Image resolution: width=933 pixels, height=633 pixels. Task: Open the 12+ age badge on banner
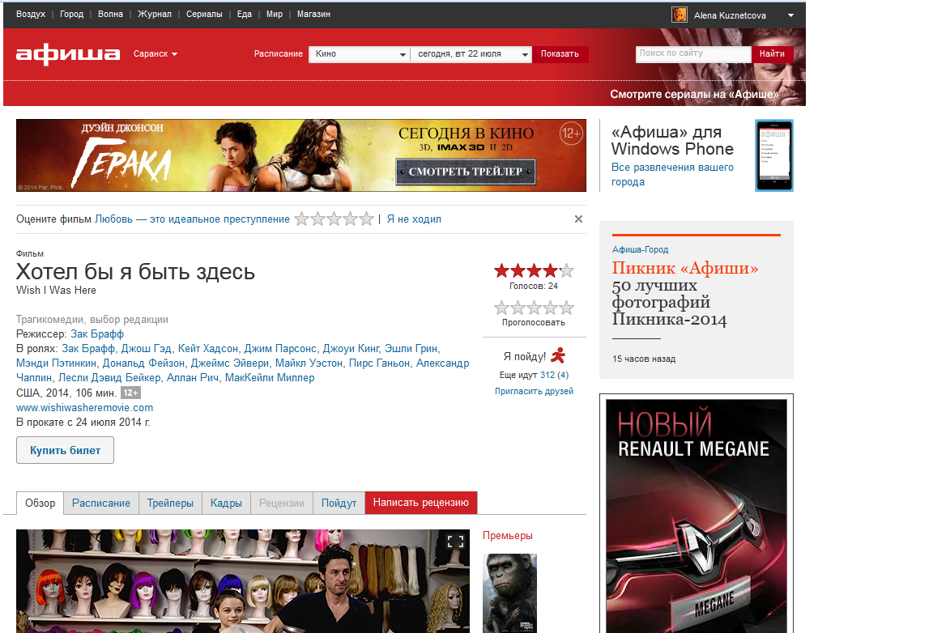(571, 134)
